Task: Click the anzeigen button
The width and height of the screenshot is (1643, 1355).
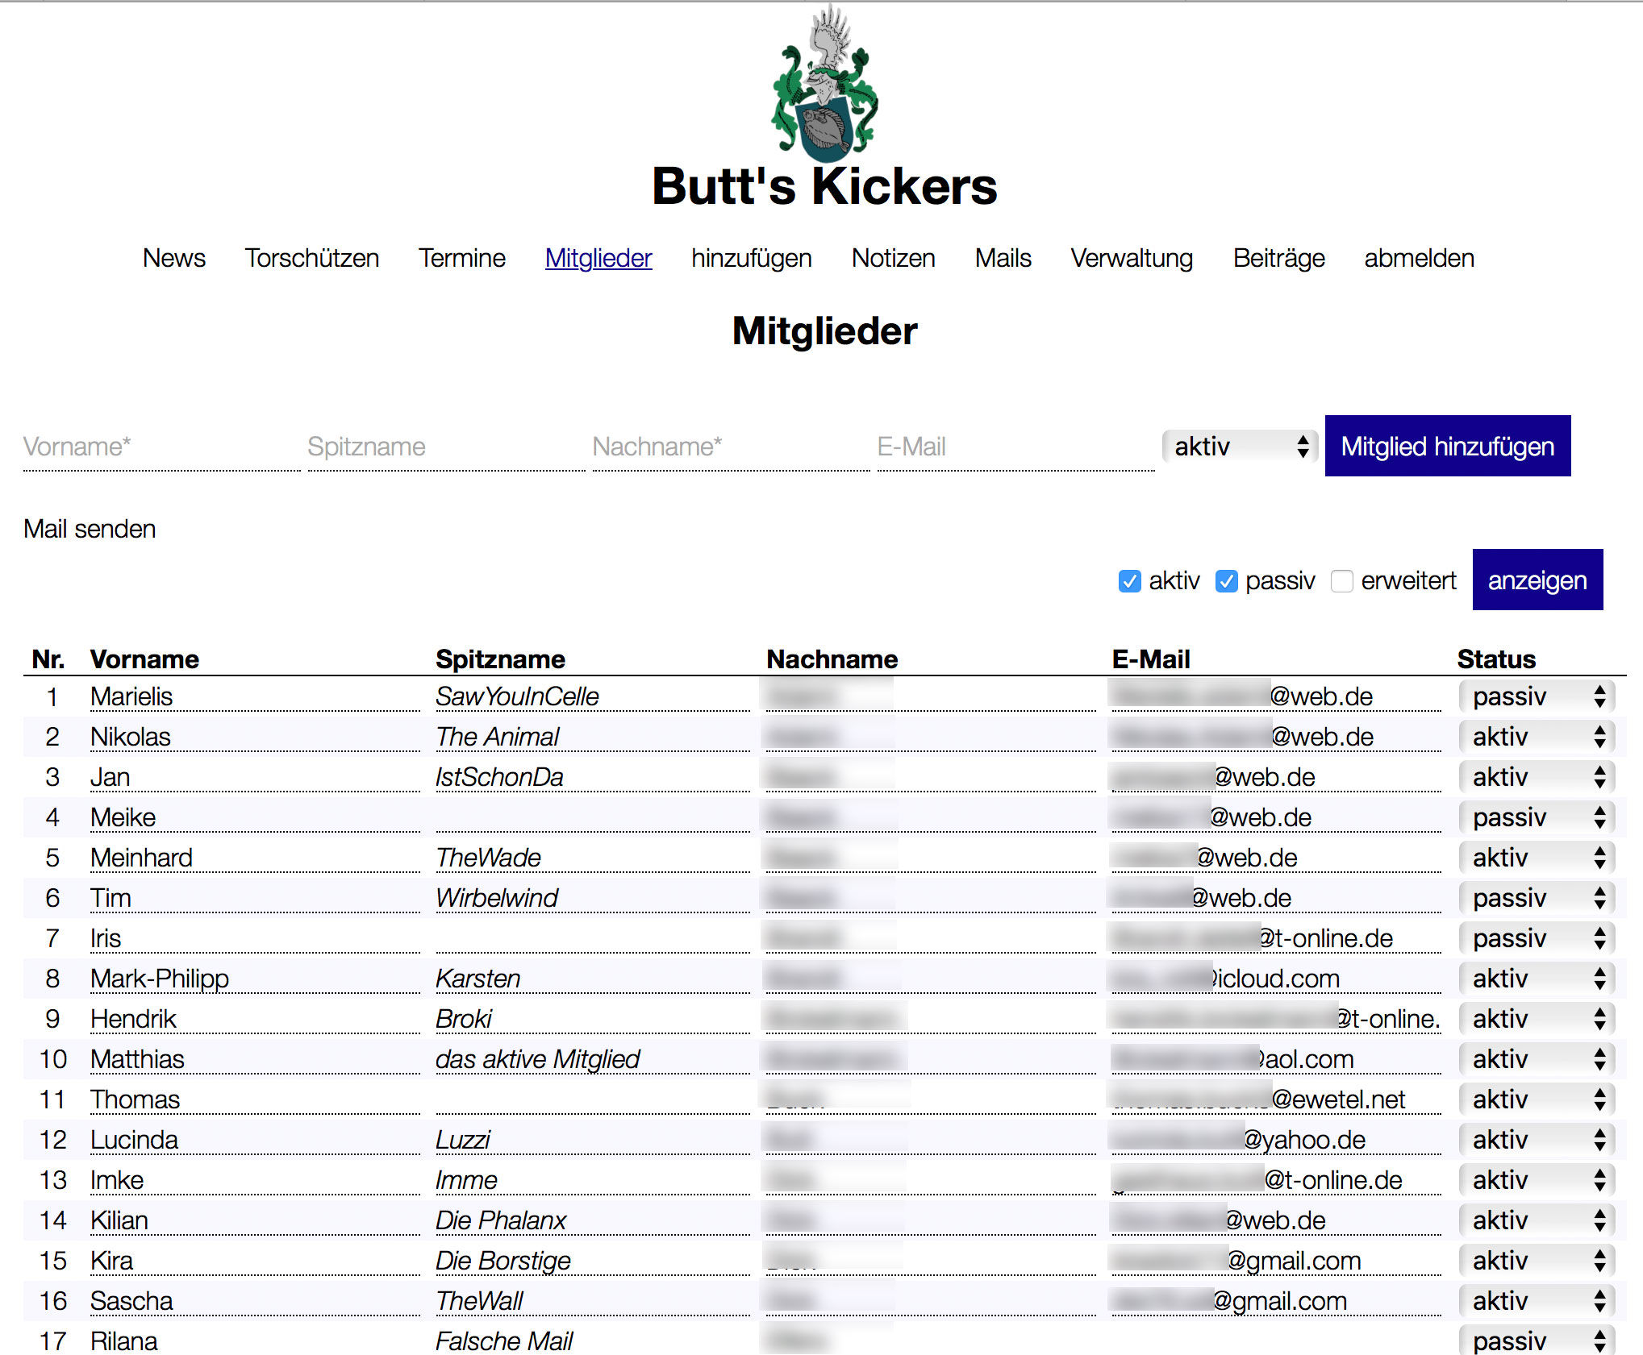Action: tap(1537, 580)
